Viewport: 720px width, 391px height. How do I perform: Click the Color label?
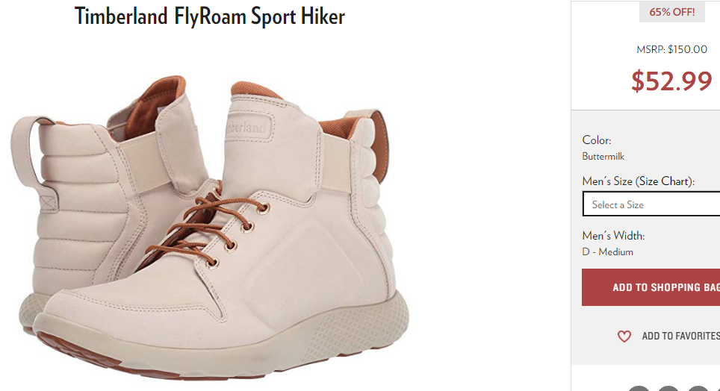pos(597,140)
